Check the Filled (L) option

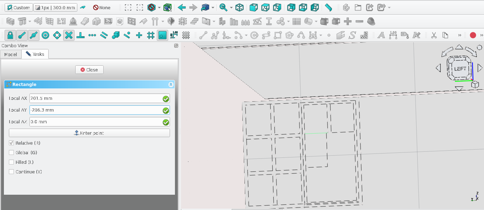click(11, 162)
